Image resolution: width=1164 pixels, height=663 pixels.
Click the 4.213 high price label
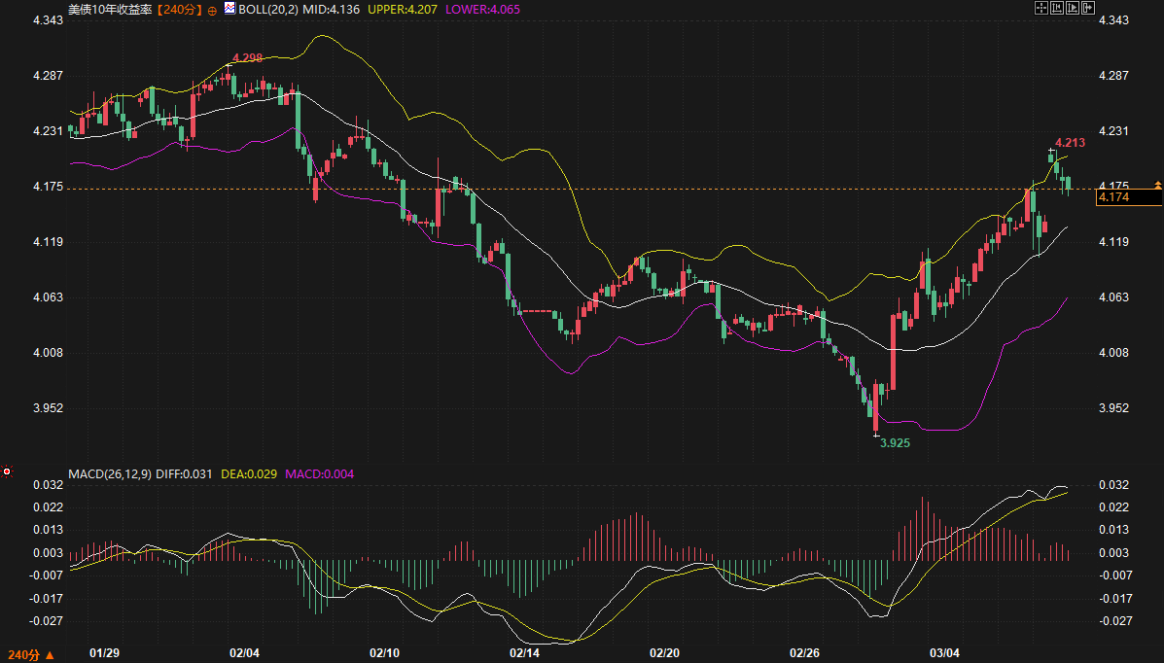[x=1070, y=143]
